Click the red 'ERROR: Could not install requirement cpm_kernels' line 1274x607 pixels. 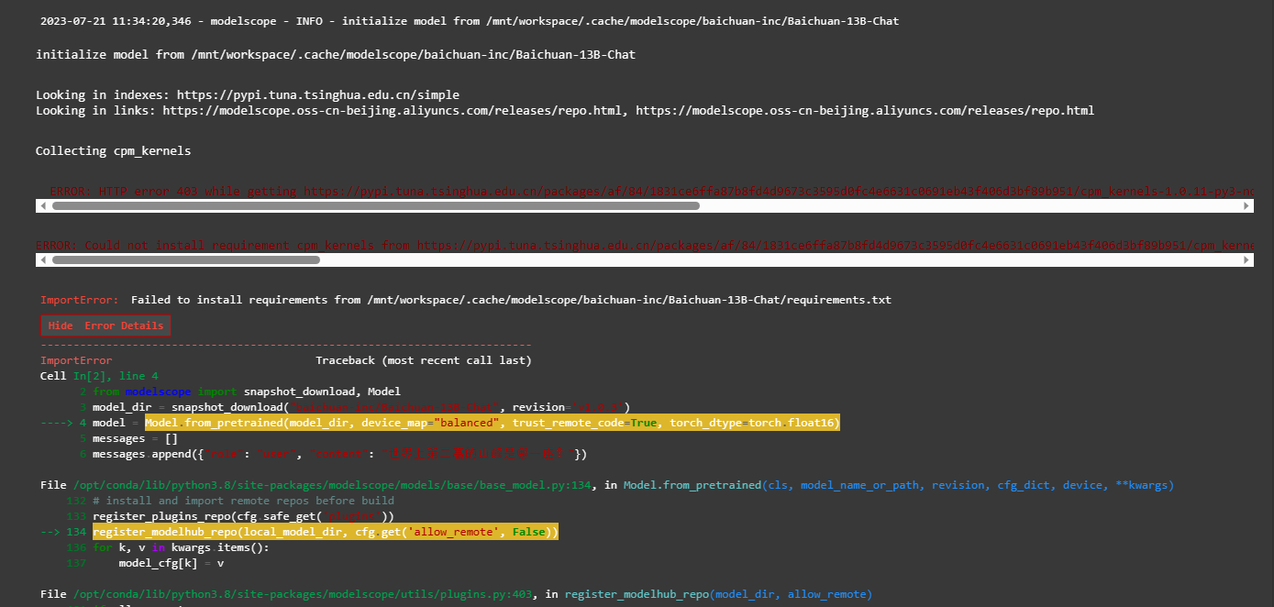(x=645, y=246)
